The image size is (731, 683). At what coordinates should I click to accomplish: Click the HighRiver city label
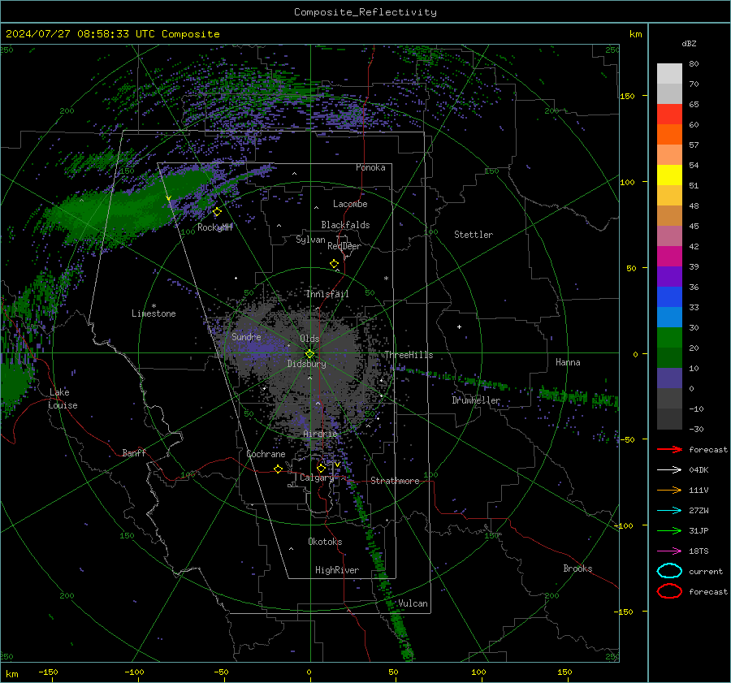(337, 570)
